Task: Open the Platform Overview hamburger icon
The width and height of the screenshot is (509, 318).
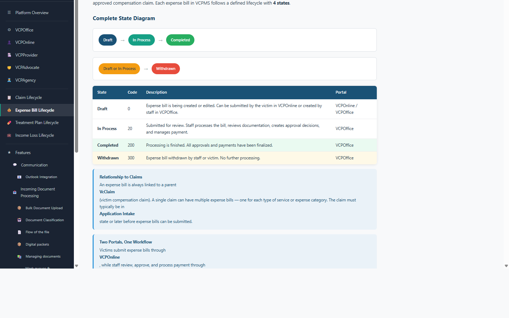Action: [9, 12]
